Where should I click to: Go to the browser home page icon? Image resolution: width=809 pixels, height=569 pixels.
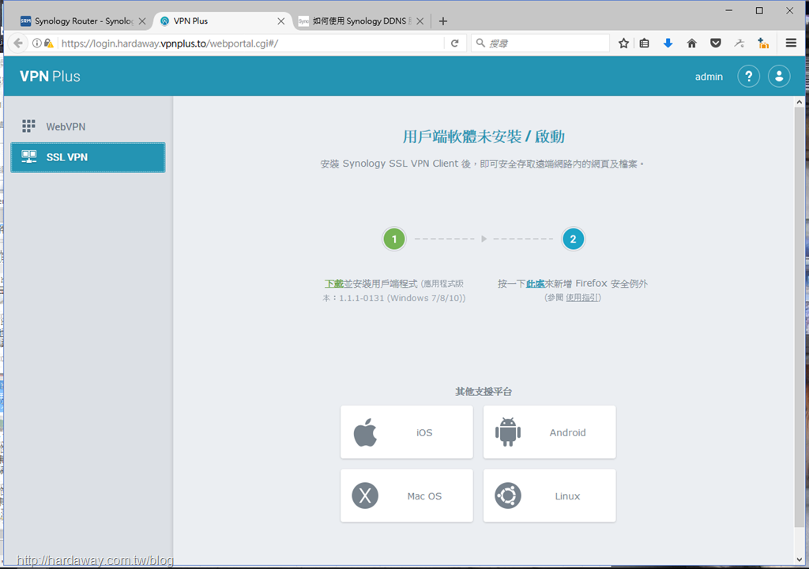pyautogui.click(x=692, y=43)
